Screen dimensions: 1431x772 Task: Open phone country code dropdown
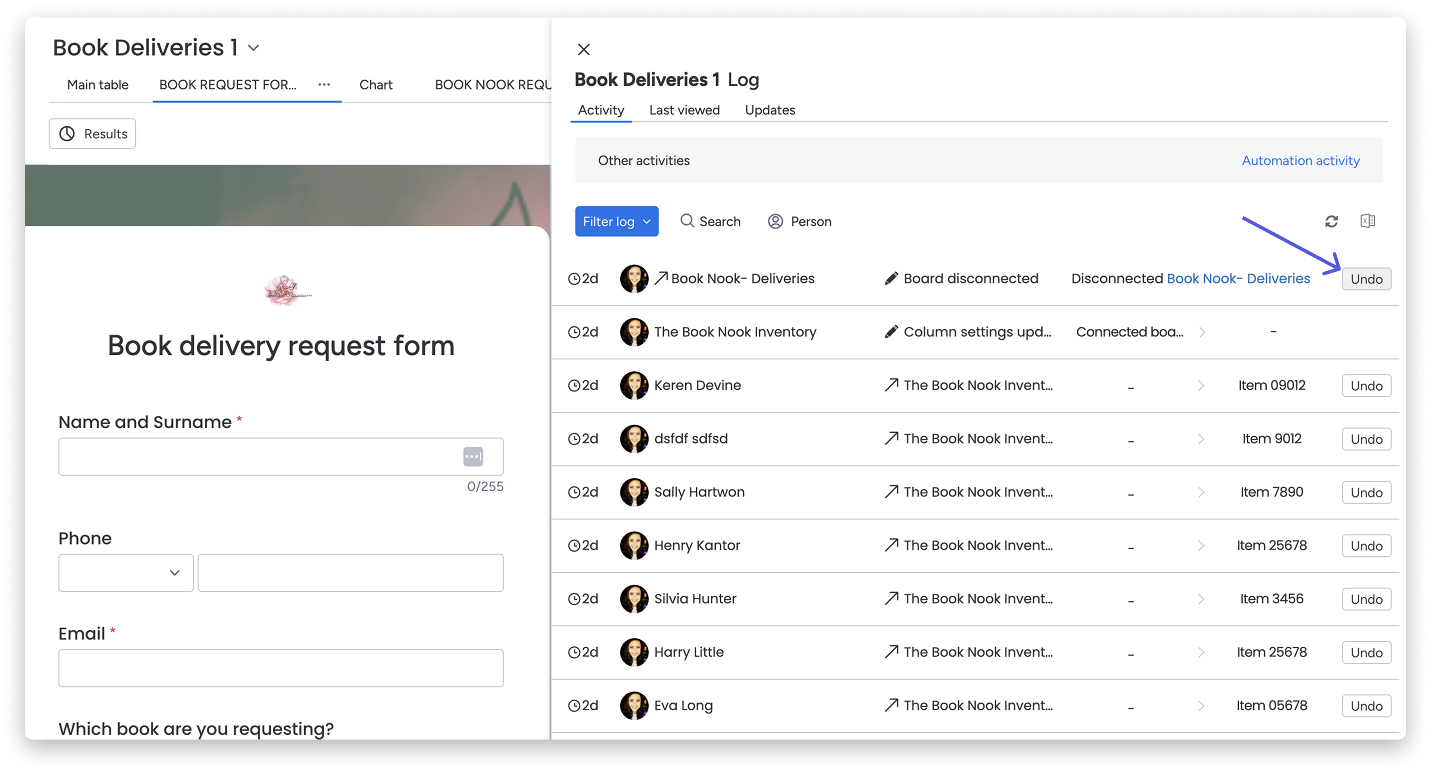point(125,573)
